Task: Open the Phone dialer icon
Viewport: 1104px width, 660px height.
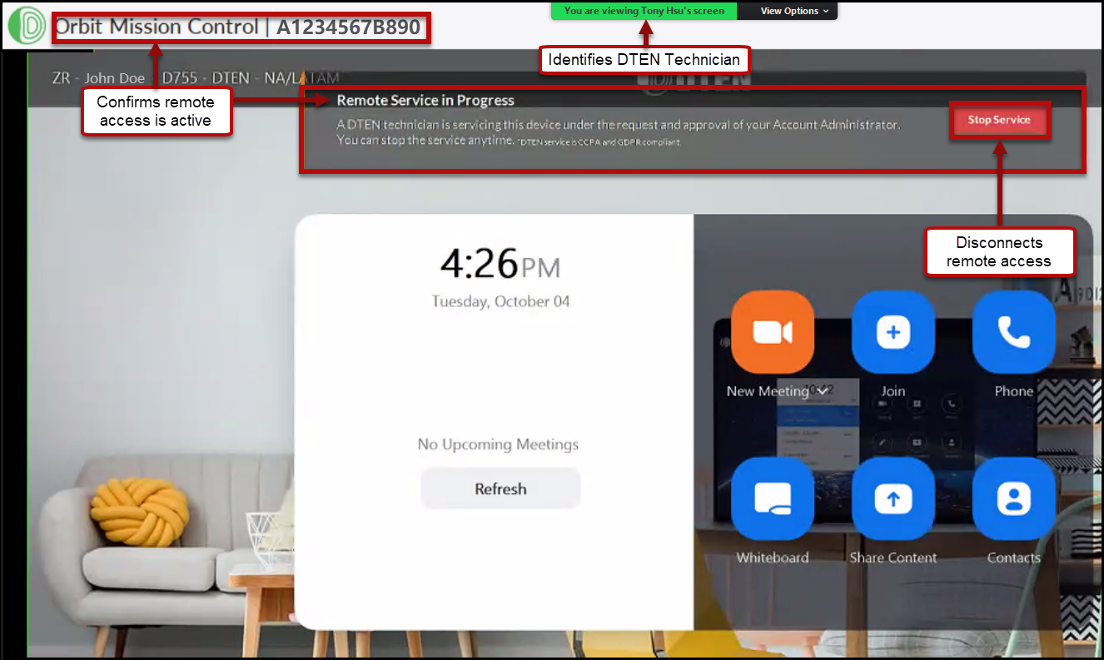Action: point(1013,332)
